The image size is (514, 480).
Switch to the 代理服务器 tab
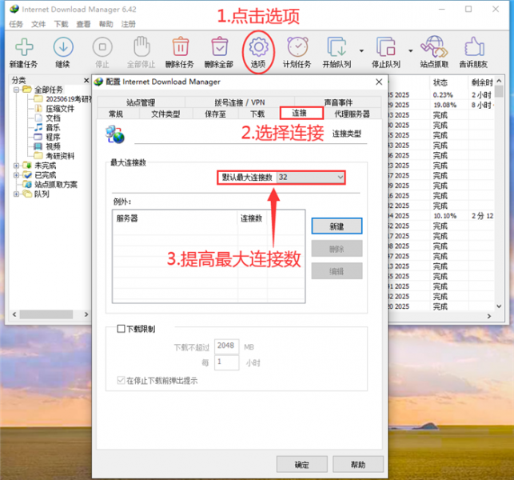[x=352, y=114]
